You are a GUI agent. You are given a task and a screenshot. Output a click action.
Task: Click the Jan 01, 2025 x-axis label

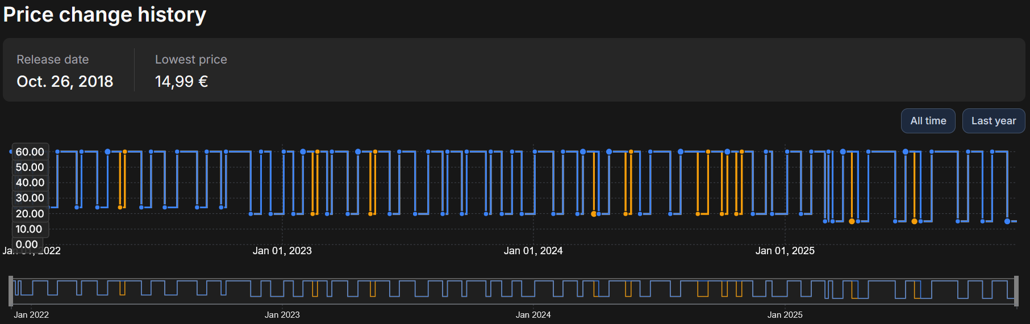pos(785,251)
